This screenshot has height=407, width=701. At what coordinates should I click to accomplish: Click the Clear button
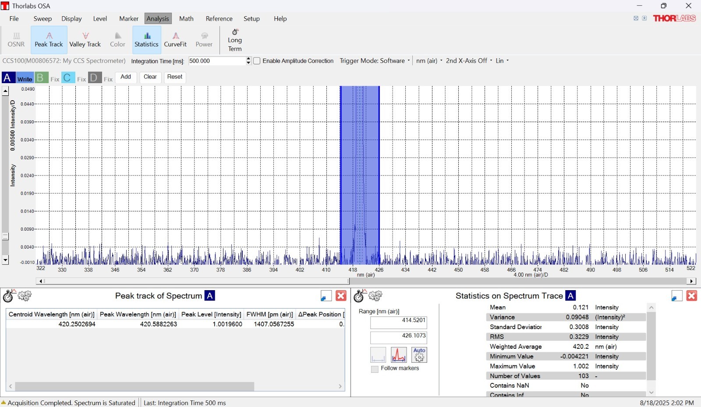(150, 77)
